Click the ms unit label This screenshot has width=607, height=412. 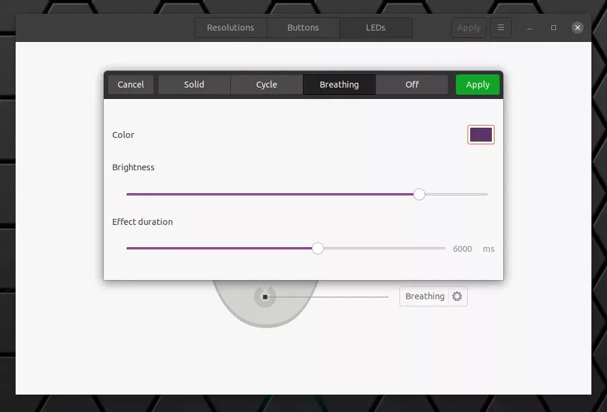[x=489, y=249]
